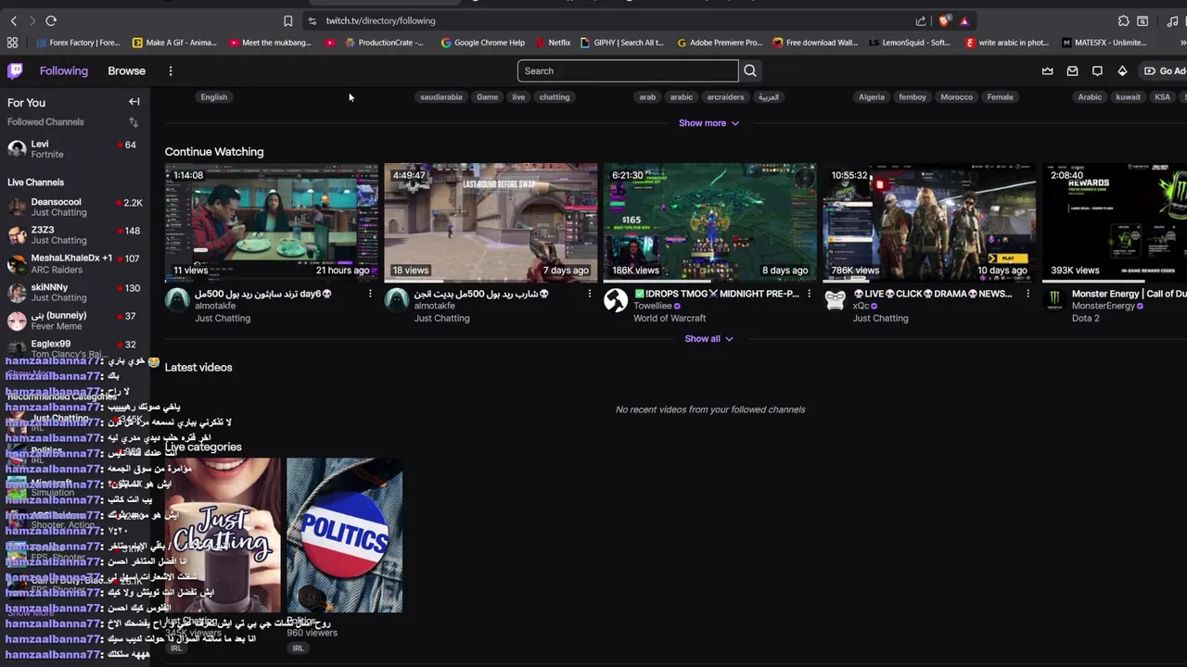Open the notifications inbox icon
The image size is (1187, 667).
tap(1073, 70)
